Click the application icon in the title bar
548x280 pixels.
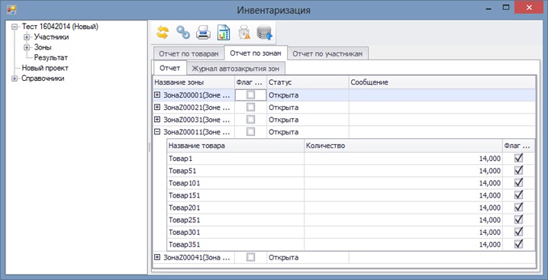click(11, 9)
